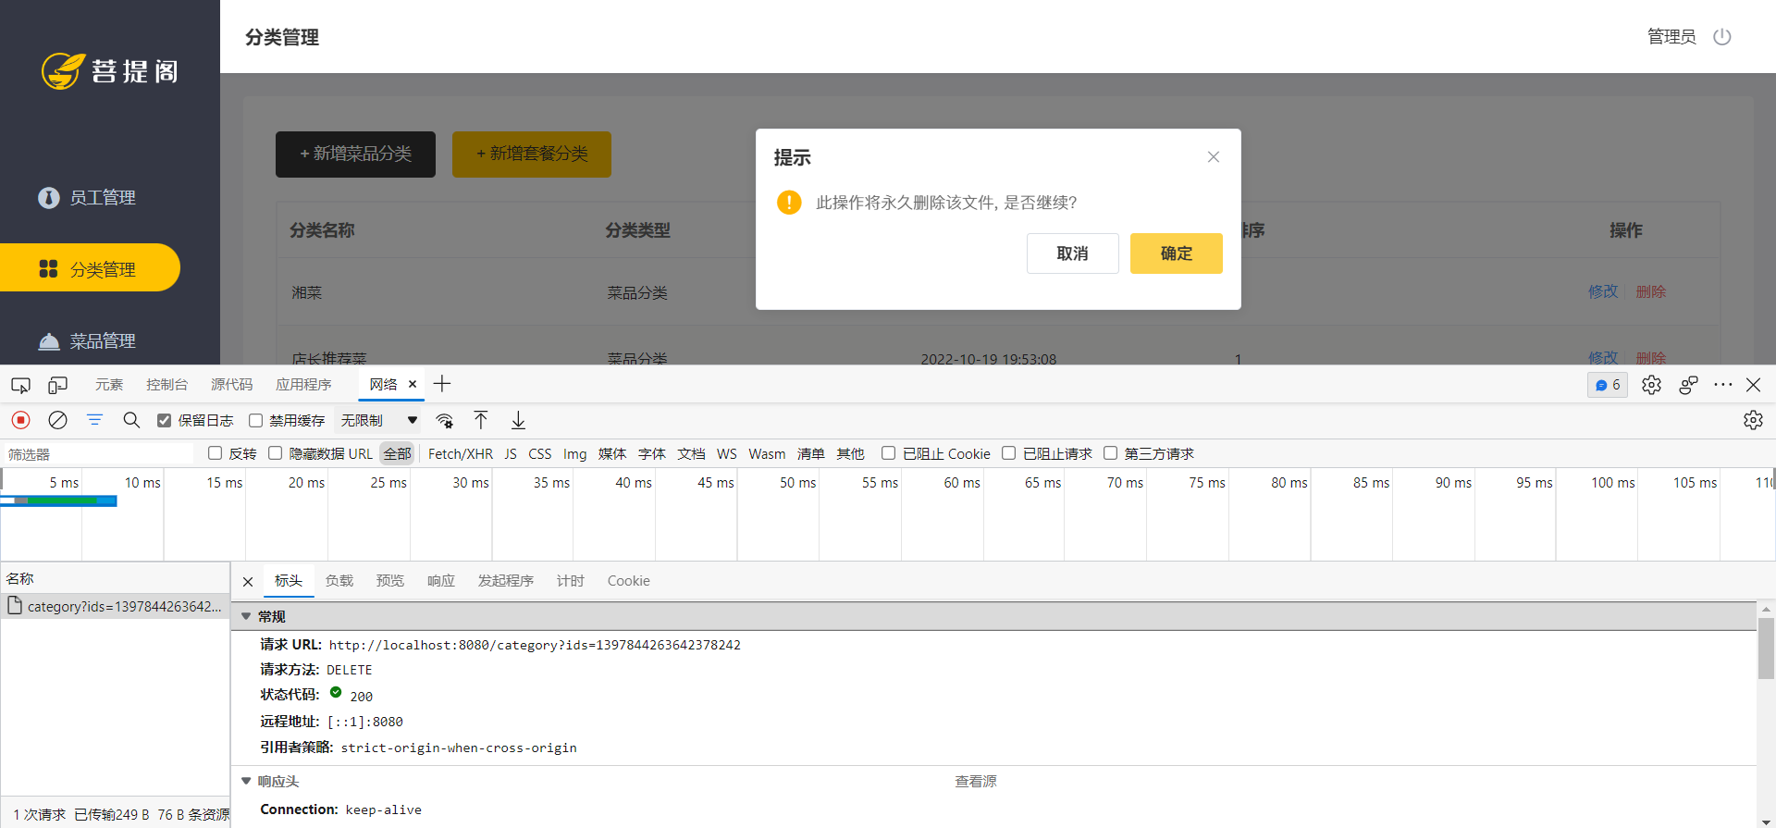Viewport: 1776px width, 828px height.
Task: Clear the network log
Action: (x=57, y=420)
